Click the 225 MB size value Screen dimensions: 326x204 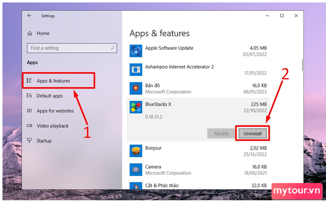pos(258,105)
